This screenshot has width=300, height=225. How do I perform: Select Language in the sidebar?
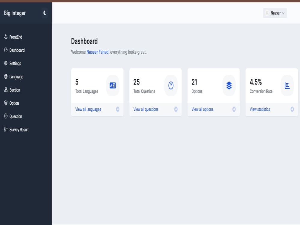16,77
